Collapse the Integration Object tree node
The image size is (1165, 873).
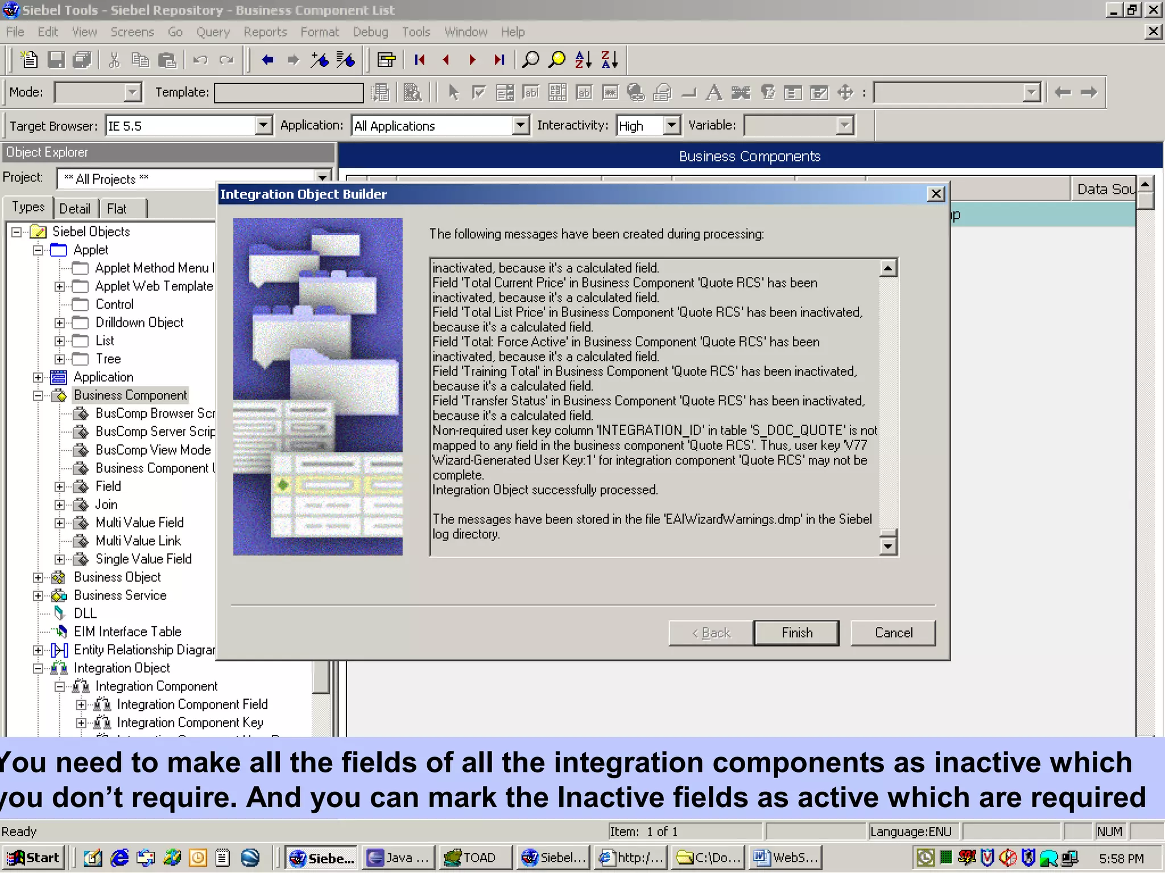click(38, 668)
